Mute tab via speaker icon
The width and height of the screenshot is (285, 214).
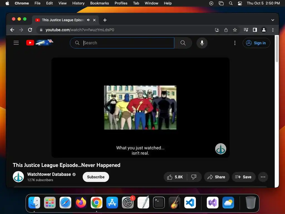tap(88, 20)
